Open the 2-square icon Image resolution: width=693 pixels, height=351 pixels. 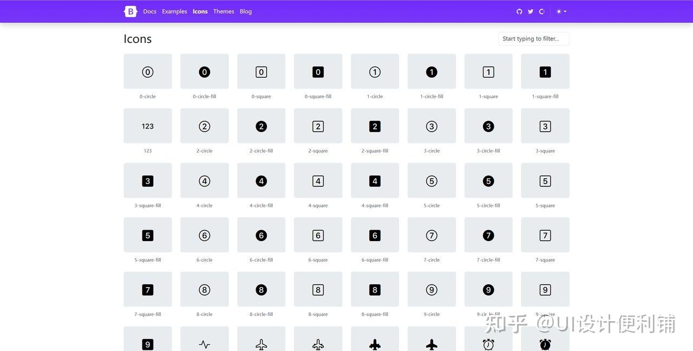tap(318, 126)
